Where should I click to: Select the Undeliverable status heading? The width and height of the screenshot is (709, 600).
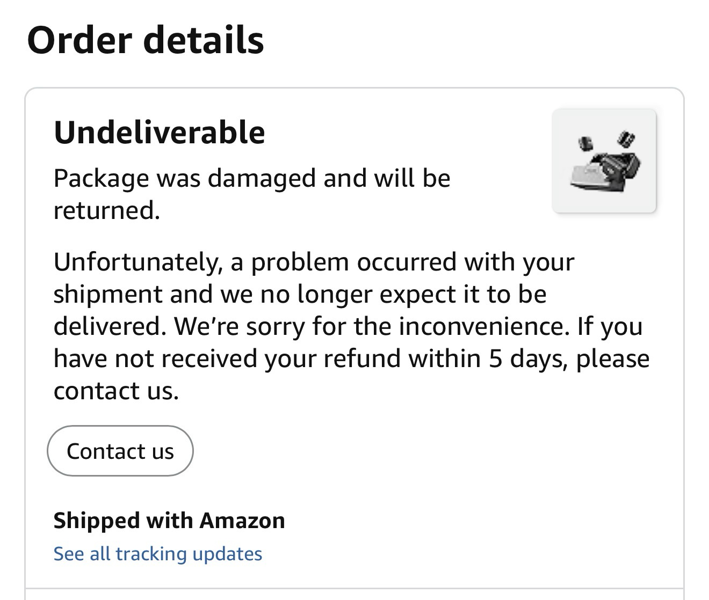[x=160, y=133]
